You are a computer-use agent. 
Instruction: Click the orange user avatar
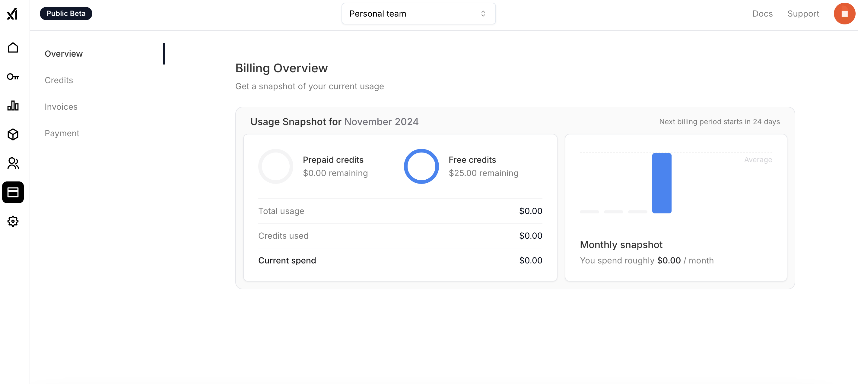(844, 14)
